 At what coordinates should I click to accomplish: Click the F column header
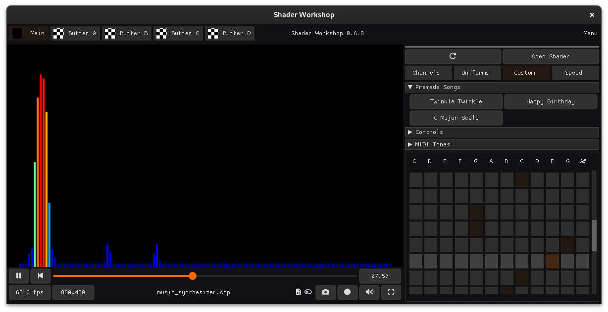click(x=460, y=162)
